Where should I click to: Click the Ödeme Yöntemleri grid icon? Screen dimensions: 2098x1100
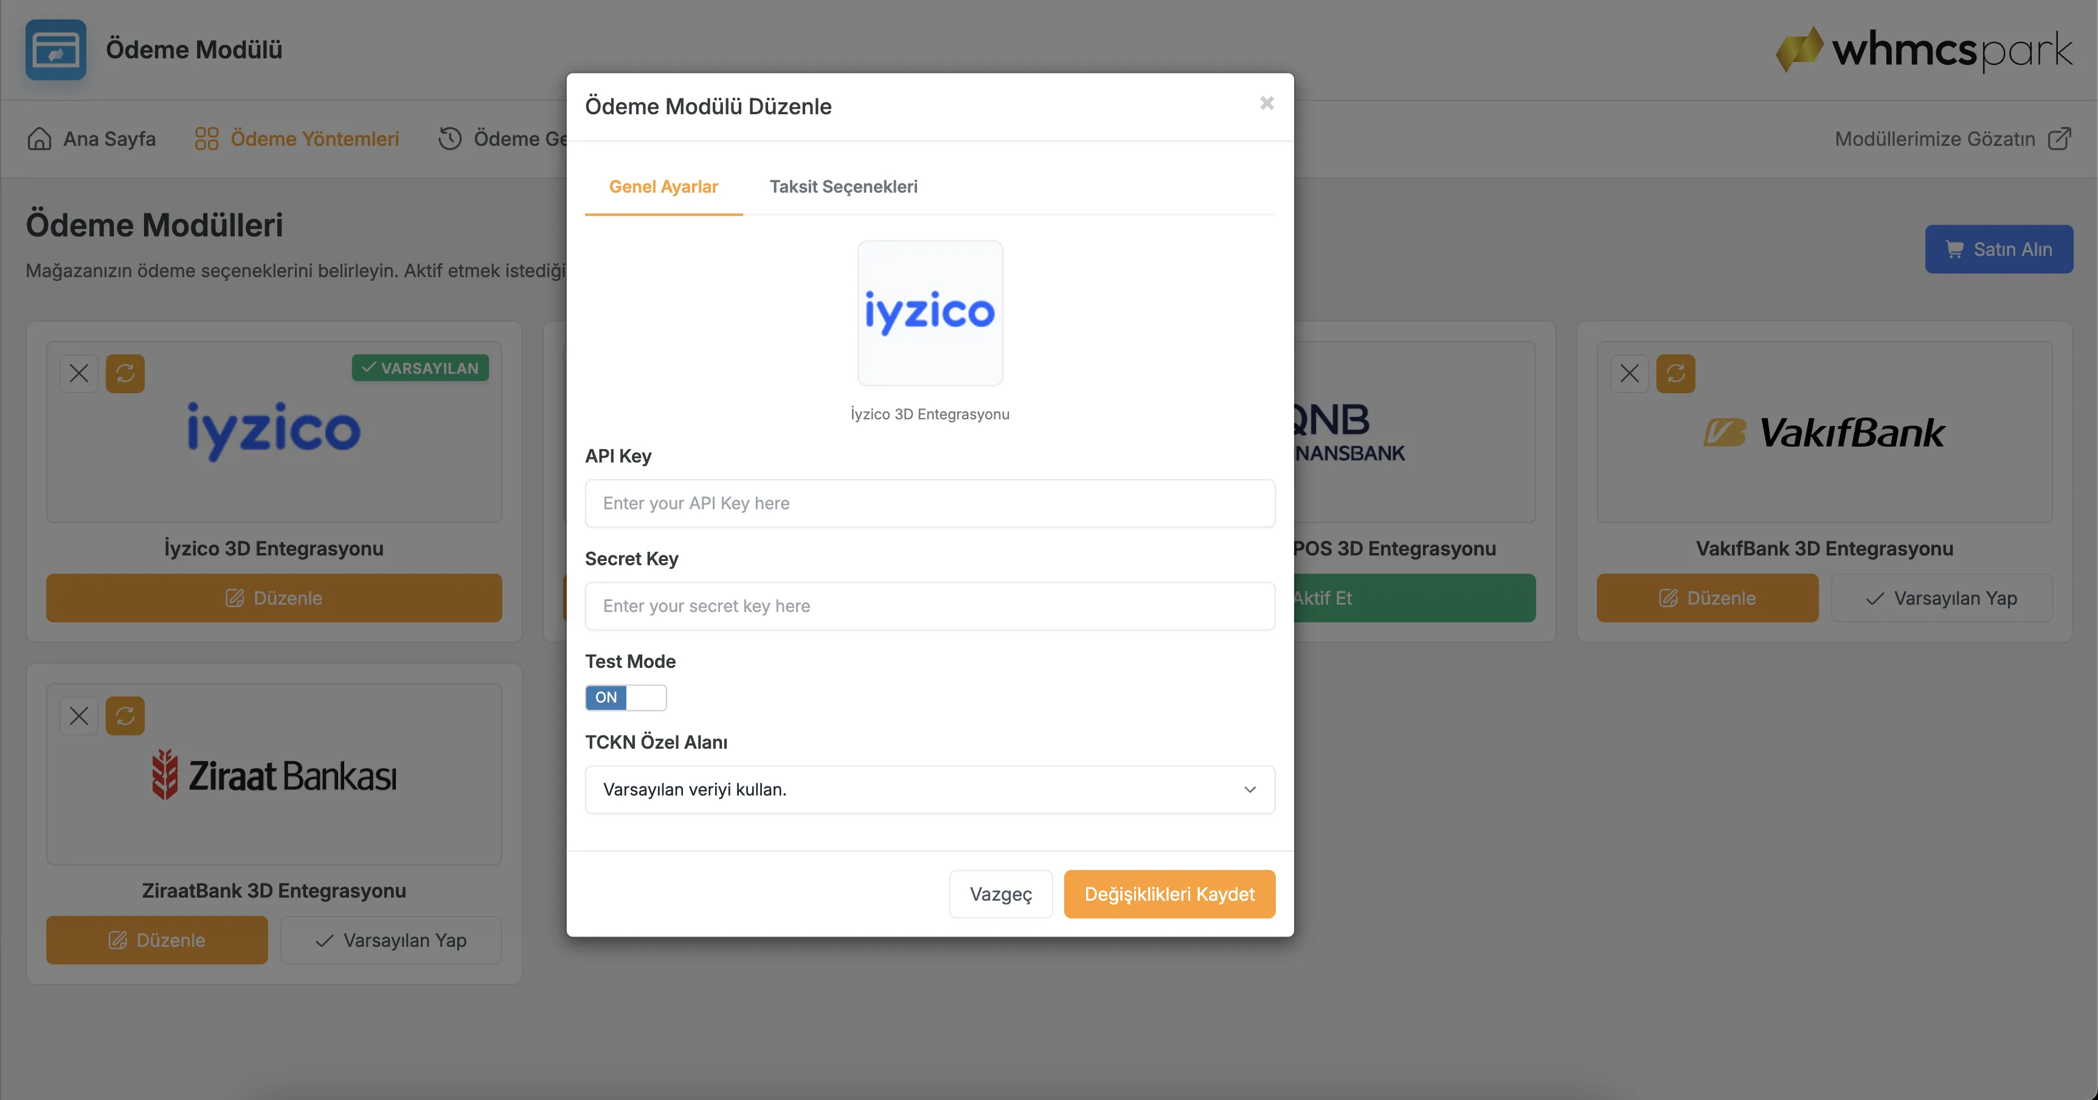point(206,139)
